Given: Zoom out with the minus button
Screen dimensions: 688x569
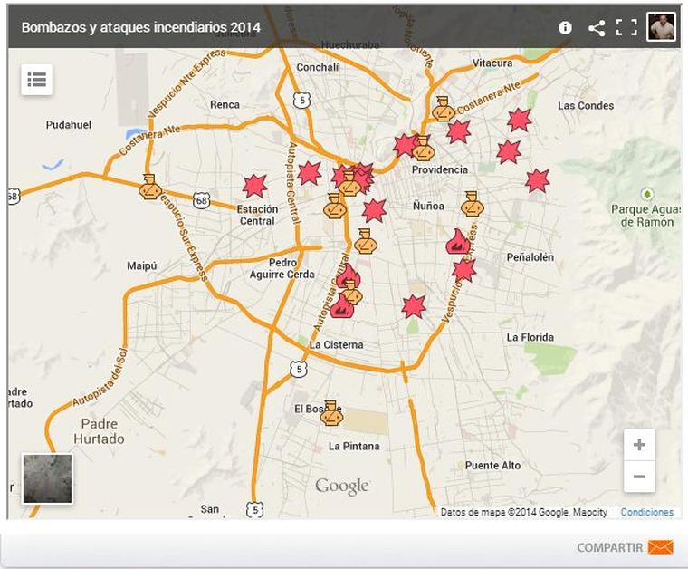Looking at the screenshot, I should 639,477.
